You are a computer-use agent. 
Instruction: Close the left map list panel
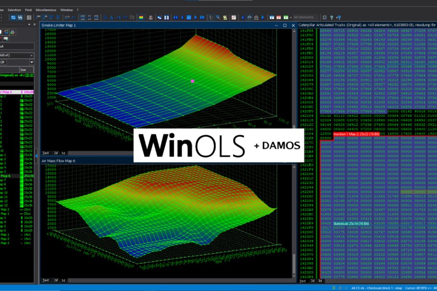[35, 25]
